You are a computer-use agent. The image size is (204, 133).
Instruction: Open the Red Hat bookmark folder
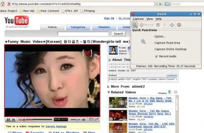(x=27, y=11)
